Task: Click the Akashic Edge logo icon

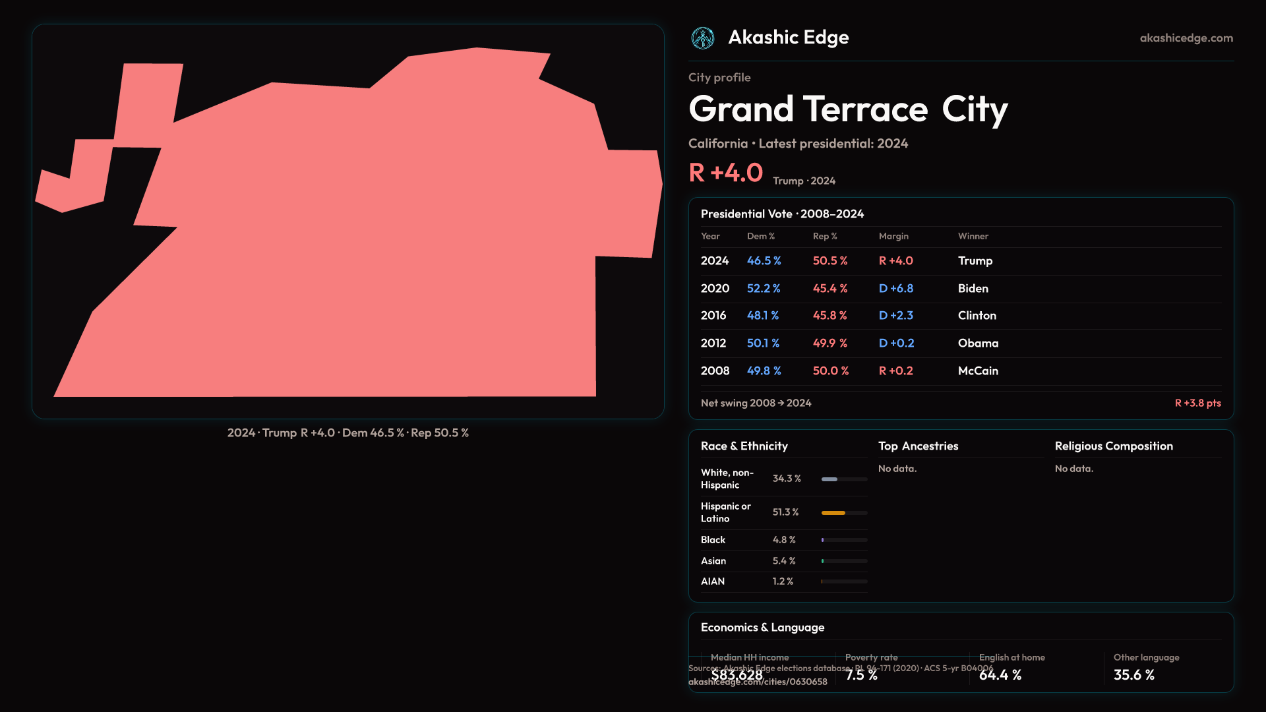Action: 702,38
